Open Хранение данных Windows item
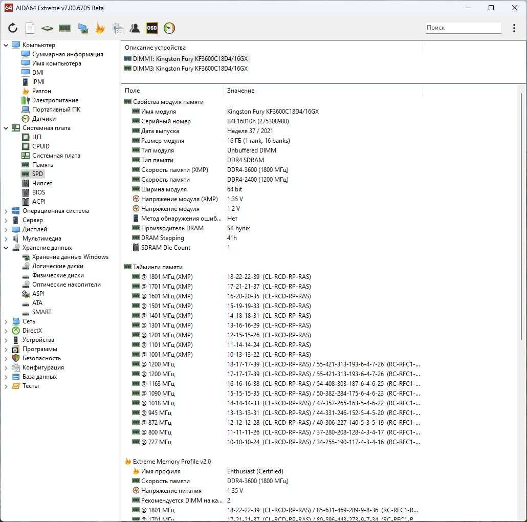The width and height of the screenshot is (527, 522). (x=70, y=257)
